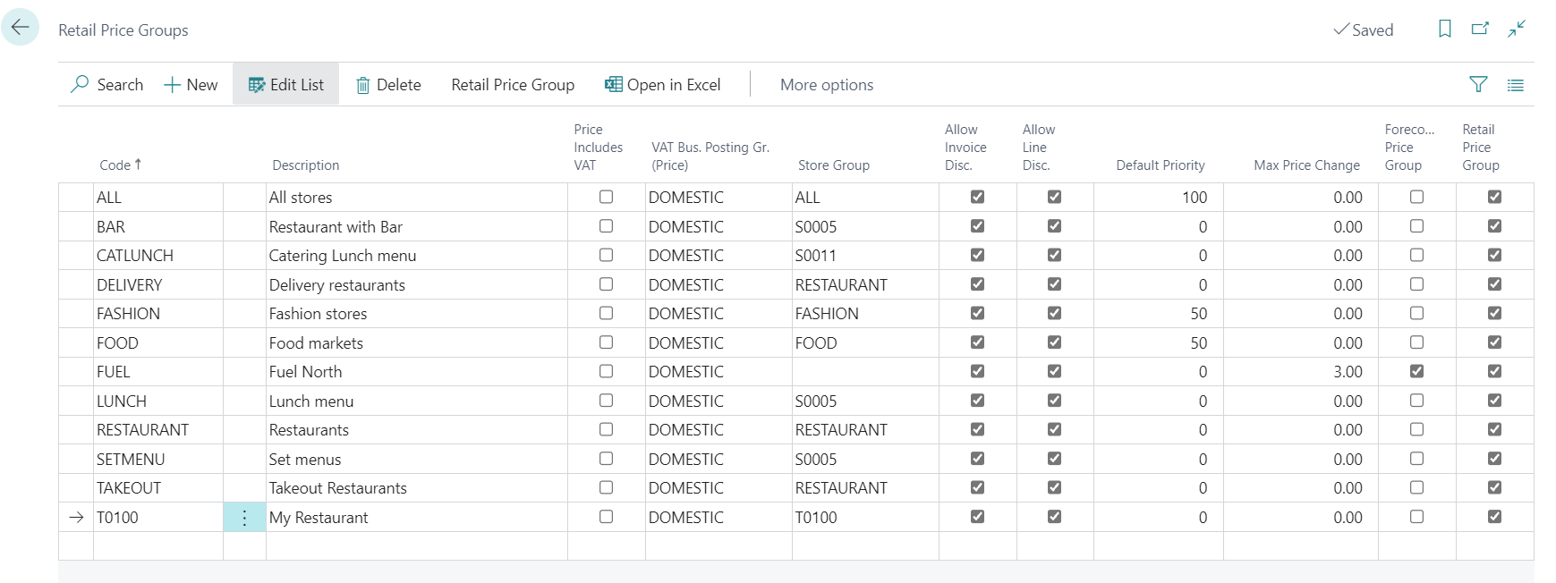Click the New button
Screen dimensions: 1556x583
tap(191, 85)
